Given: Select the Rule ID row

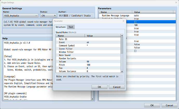Looking at the screenshot, I should tap(88, 39).
